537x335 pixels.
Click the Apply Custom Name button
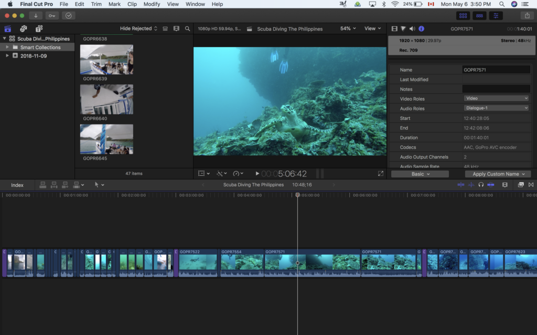coord(498,174)
